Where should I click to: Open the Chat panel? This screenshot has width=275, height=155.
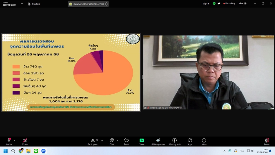(x=112, y=141)
